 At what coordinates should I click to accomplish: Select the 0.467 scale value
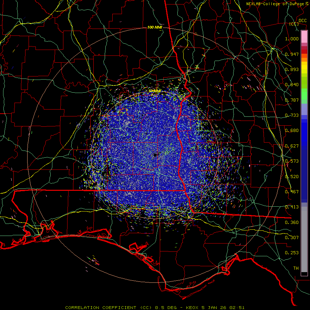(292, 192)
